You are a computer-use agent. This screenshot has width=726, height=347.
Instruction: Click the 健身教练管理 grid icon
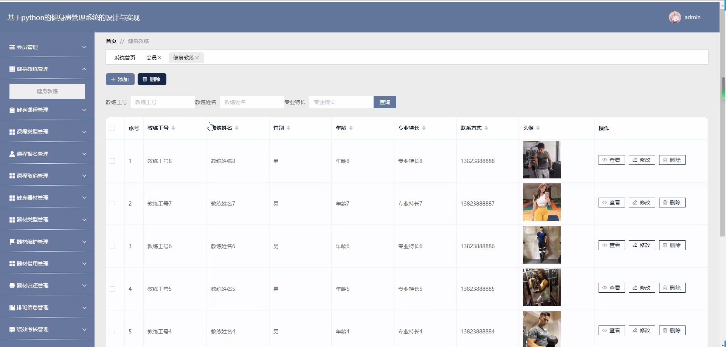click(x=12, y=69)
